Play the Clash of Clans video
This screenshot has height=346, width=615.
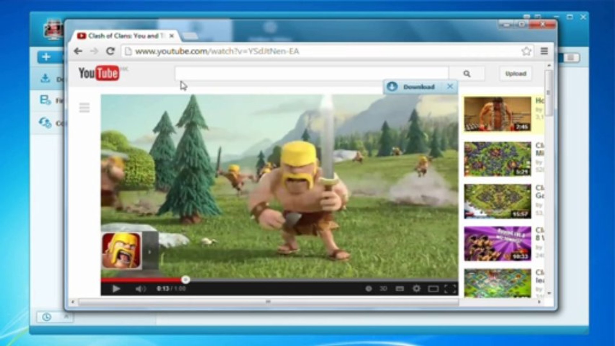click(x=116, y=289)
